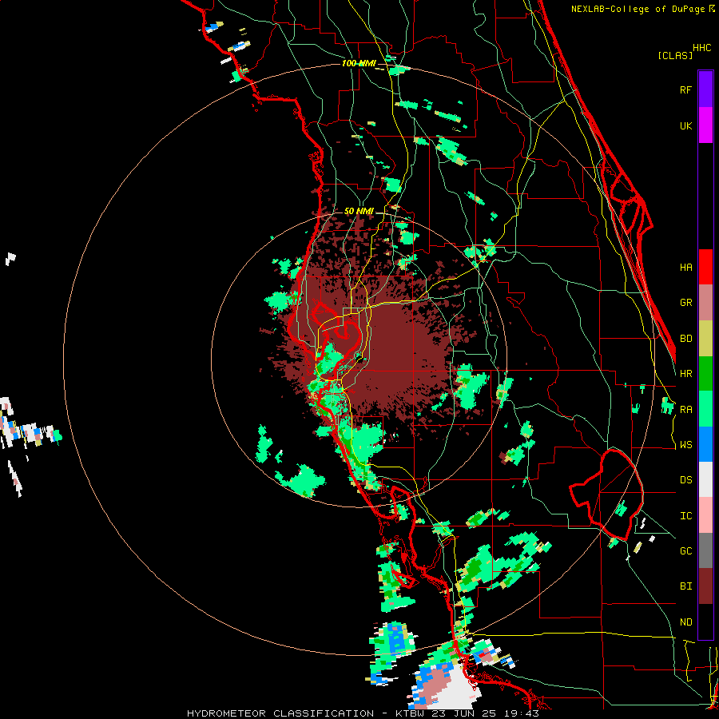Click the "RA" rain legend label
Image resolution: width=719 pixels, height=719 pixels.
pyautogui.click(x=685, y=410)
